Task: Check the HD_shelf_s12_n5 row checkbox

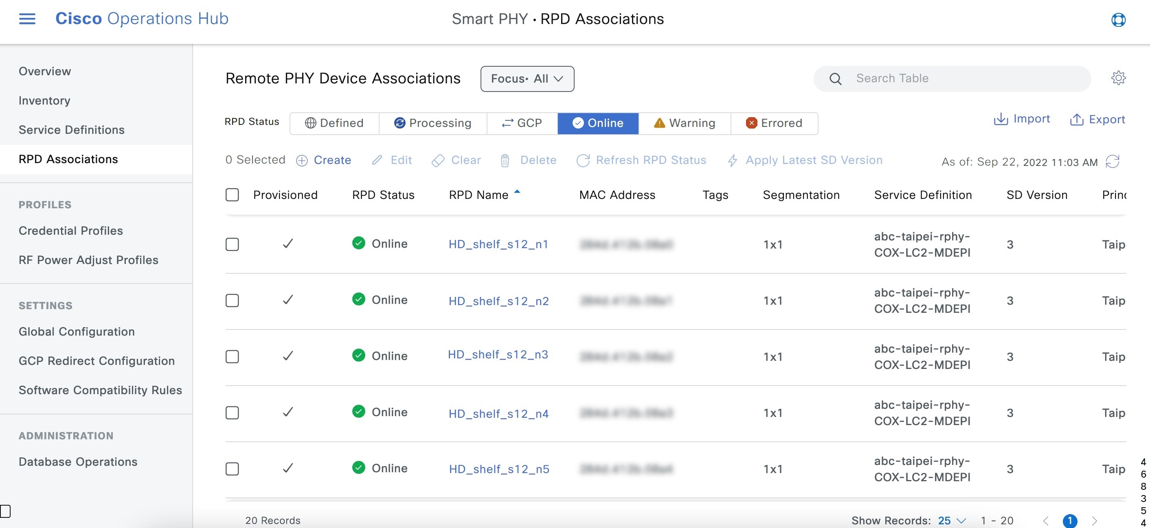Action: (232, 469)
